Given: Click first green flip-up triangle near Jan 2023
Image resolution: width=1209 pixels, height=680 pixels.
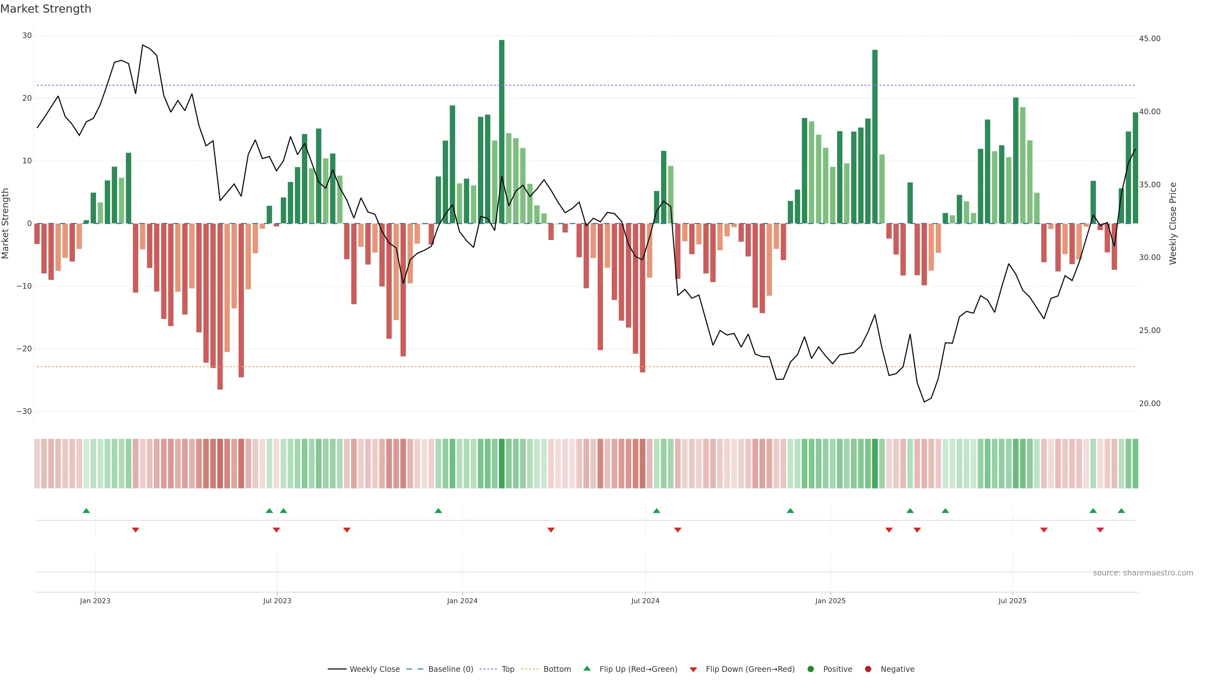Looking at the screenshot, I should pos(86,511).
